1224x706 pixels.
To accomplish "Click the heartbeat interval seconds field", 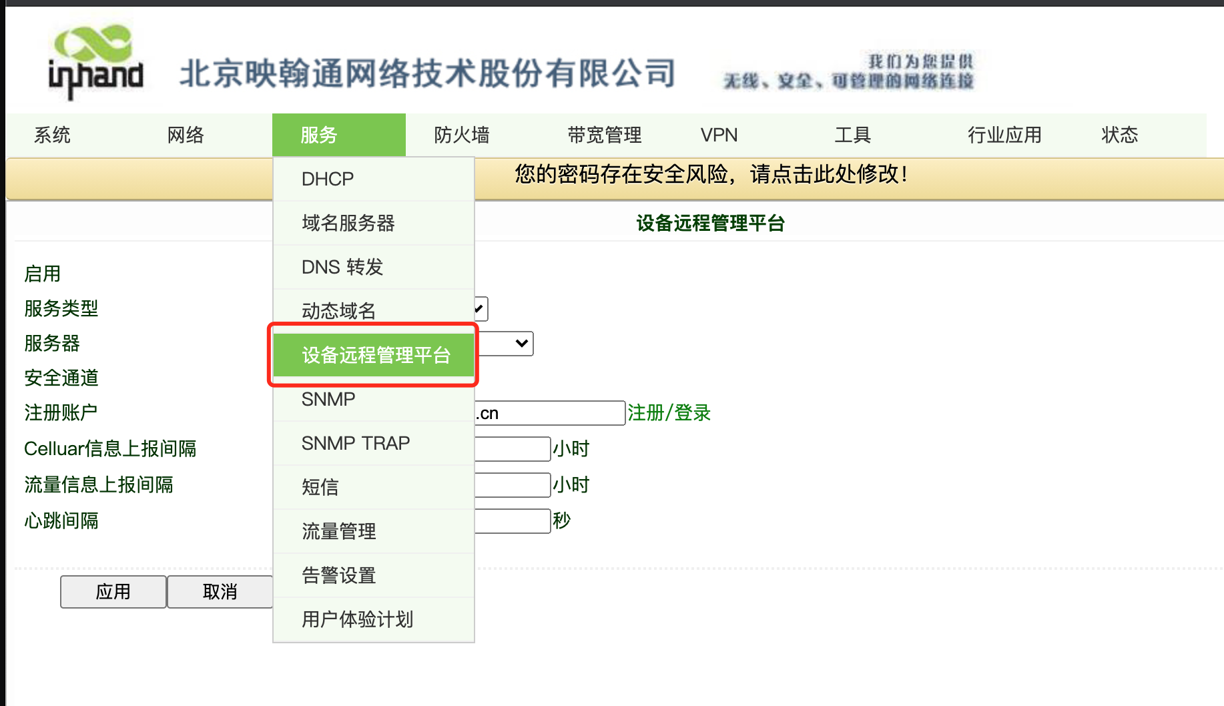I will [513, 521].
